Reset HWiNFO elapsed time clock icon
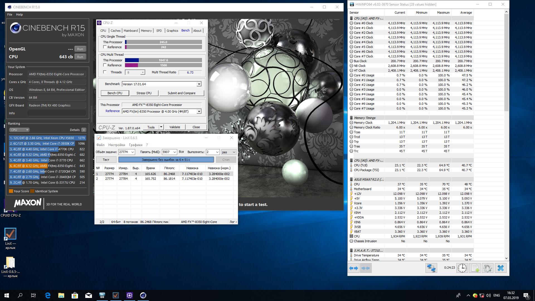Screen dimensions: 535x301 (462, 268)
